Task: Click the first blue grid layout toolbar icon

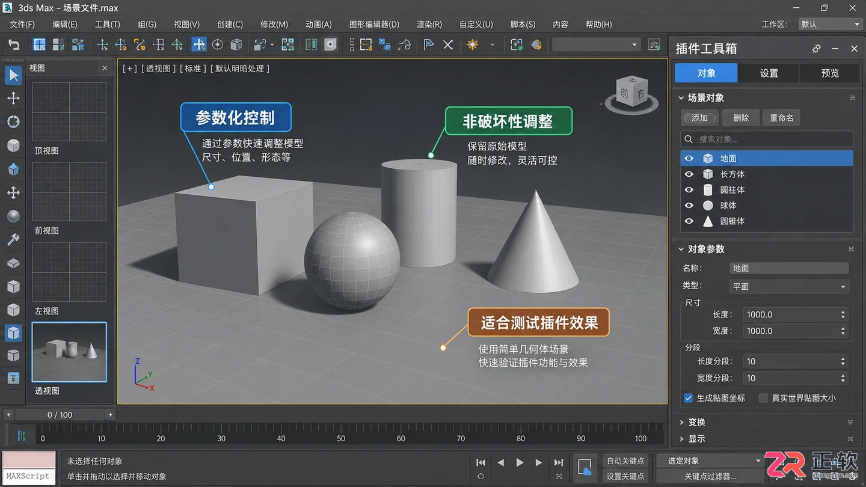Action: 39,44
